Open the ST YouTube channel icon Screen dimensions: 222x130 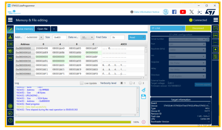(183, 12)
